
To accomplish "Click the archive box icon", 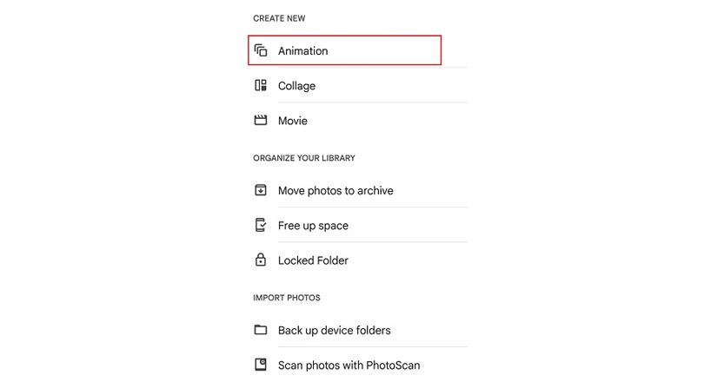I will [260, 190].
